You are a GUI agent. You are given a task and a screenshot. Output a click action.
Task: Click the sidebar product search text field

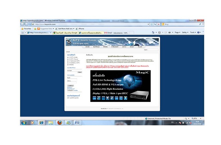72,72
